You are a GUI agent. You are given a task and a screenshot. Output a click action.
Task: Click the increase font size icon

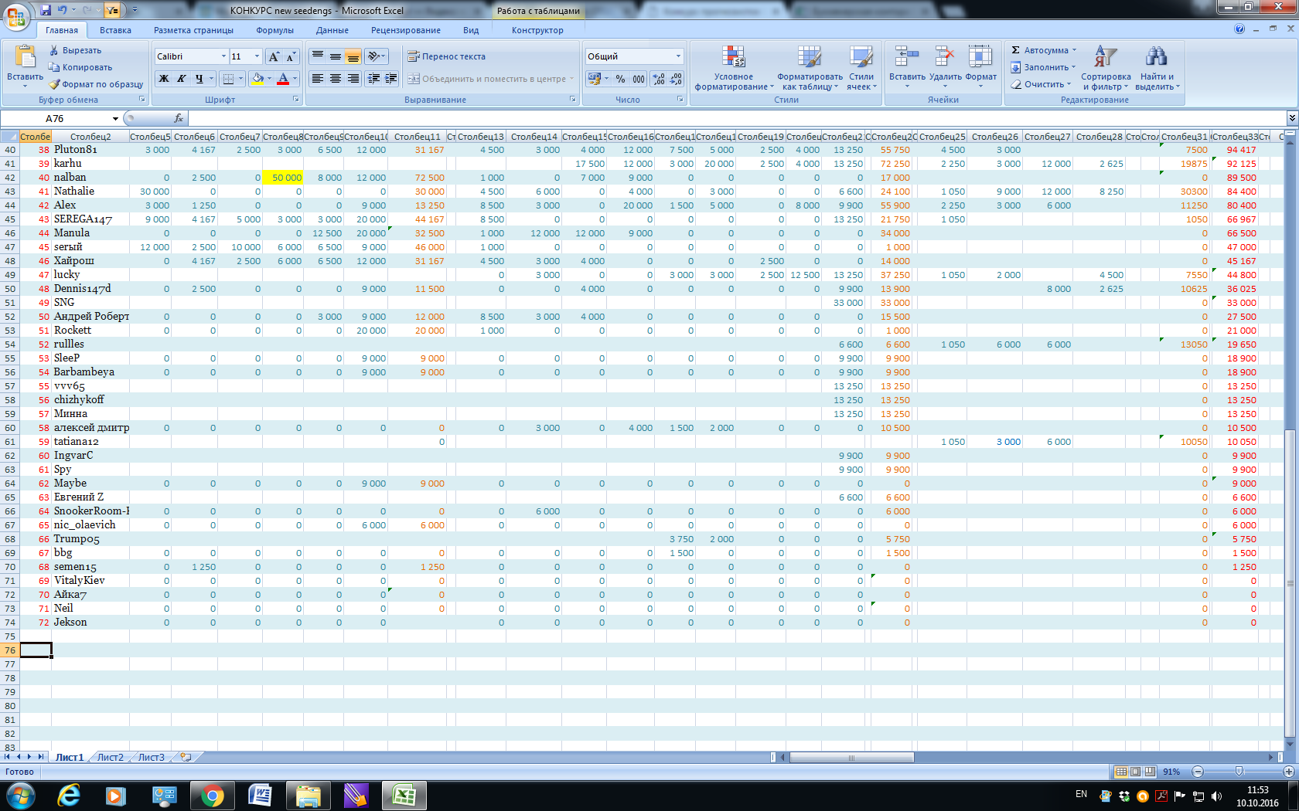pyautogui.click(x=274, y=56)
